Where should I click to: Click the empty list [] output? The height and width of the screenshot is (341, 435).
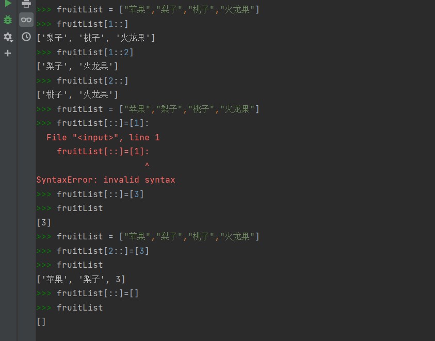[41, 321]
